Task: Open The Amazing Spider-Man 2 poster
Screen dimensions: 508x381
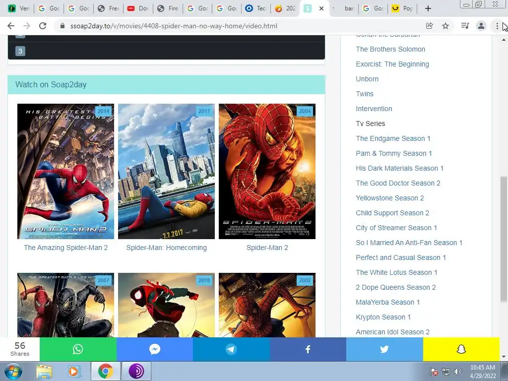Action: 66,171
